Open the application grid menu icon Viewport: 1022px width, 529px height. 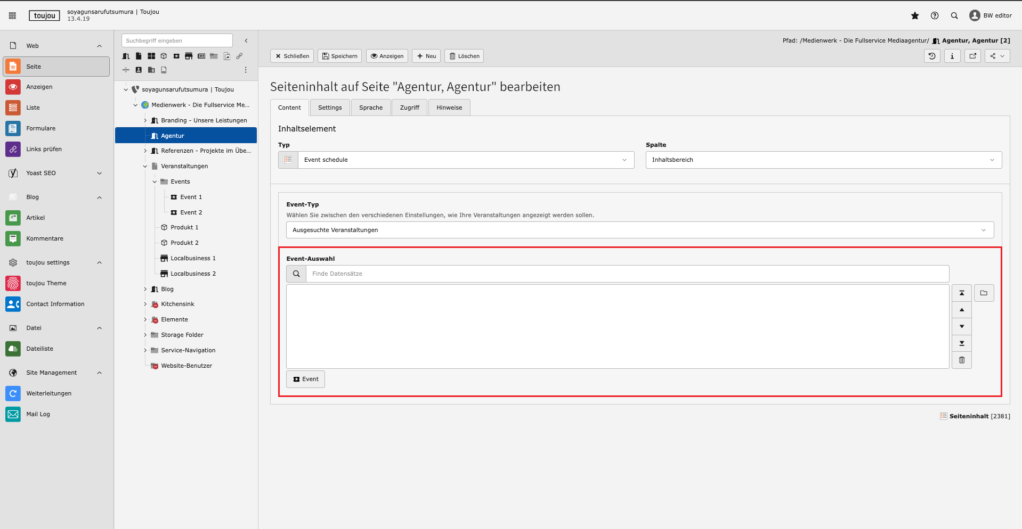point(12,16)
